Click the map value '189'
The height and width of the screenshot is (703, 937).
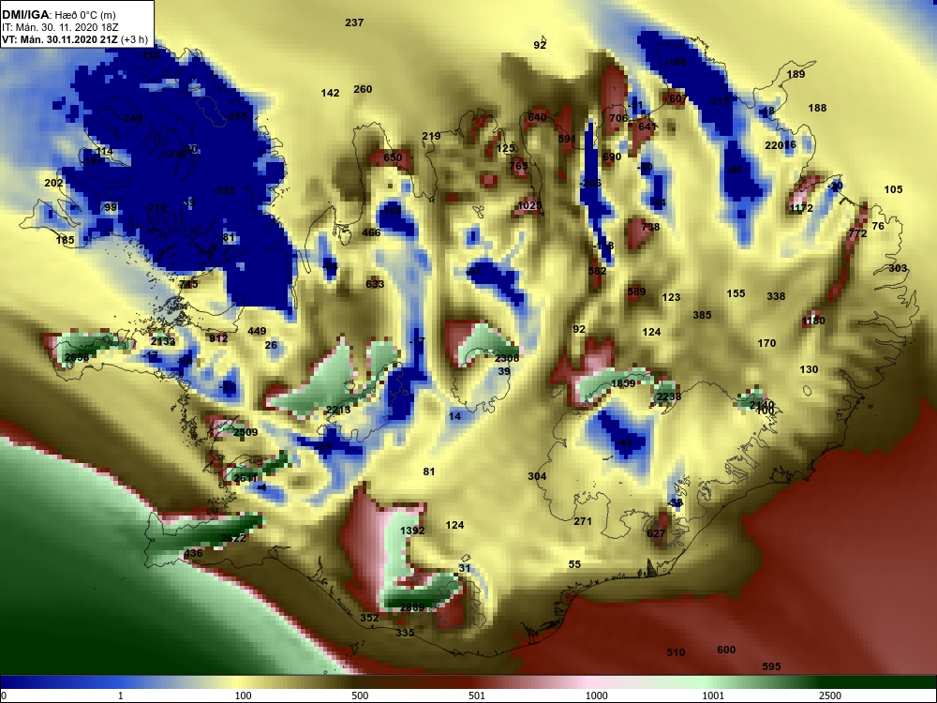pos(796,74)
